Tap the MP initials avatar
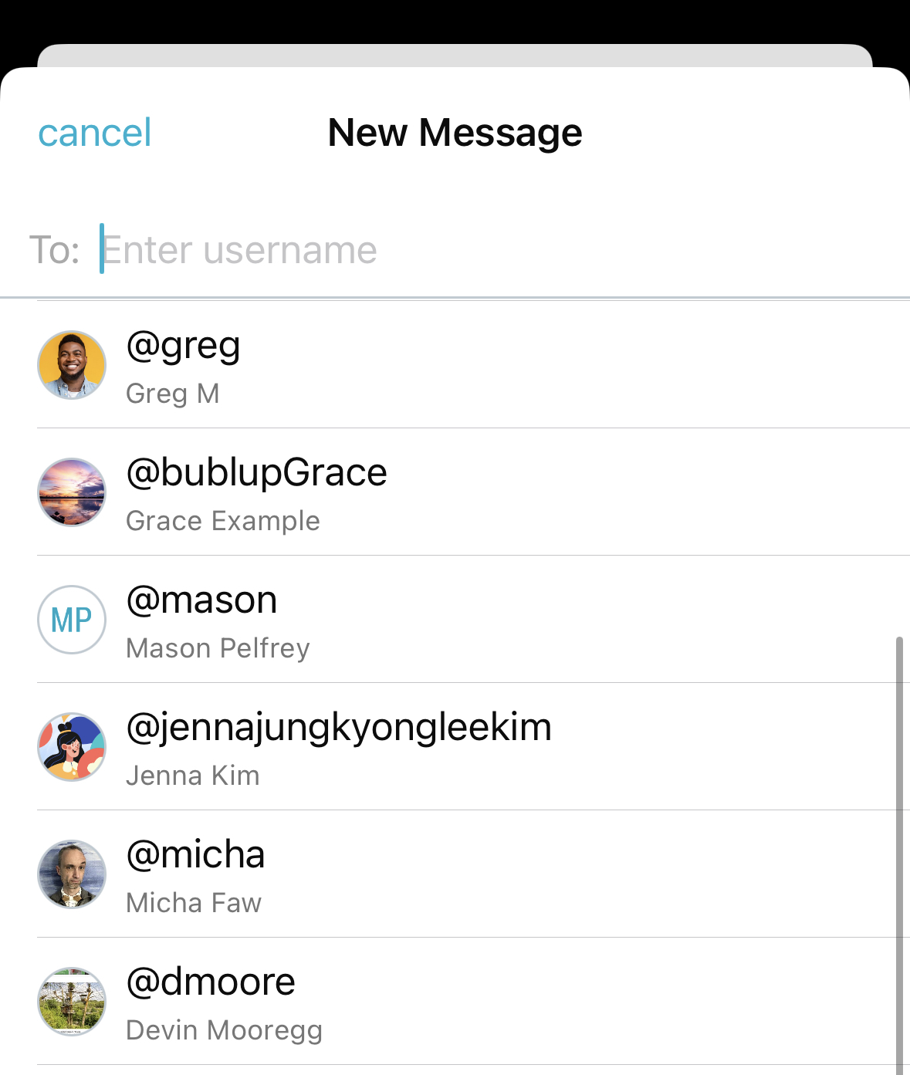 72,620
